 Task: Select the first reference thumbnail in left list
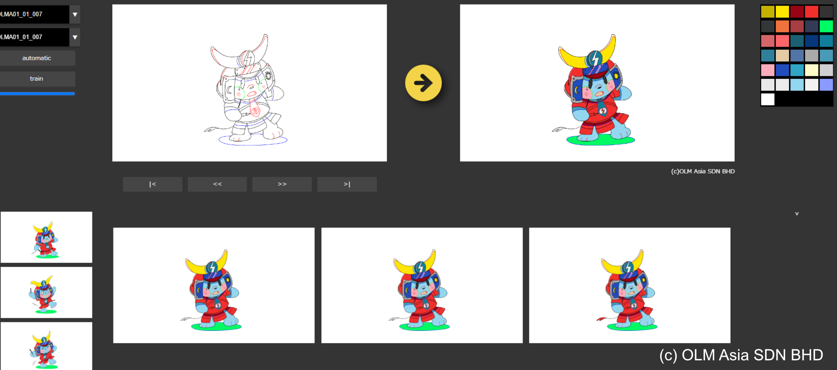tap(46, 237)
